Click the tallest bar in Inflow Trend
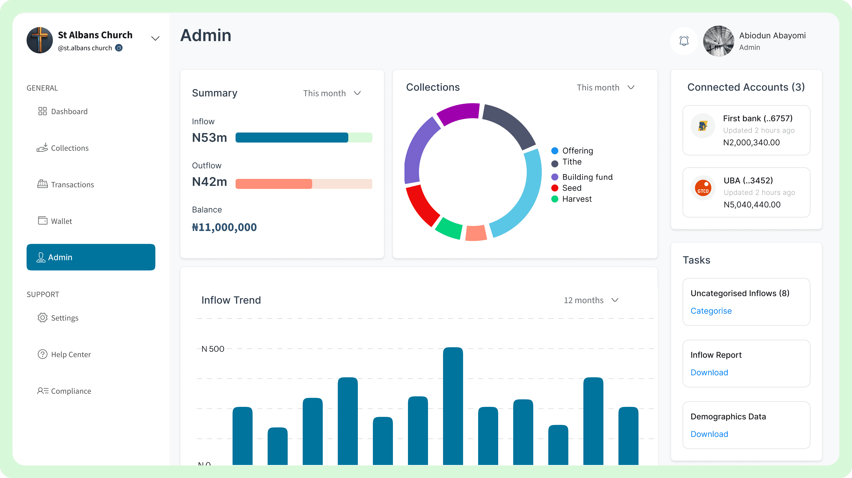 (x=453, y=406)
